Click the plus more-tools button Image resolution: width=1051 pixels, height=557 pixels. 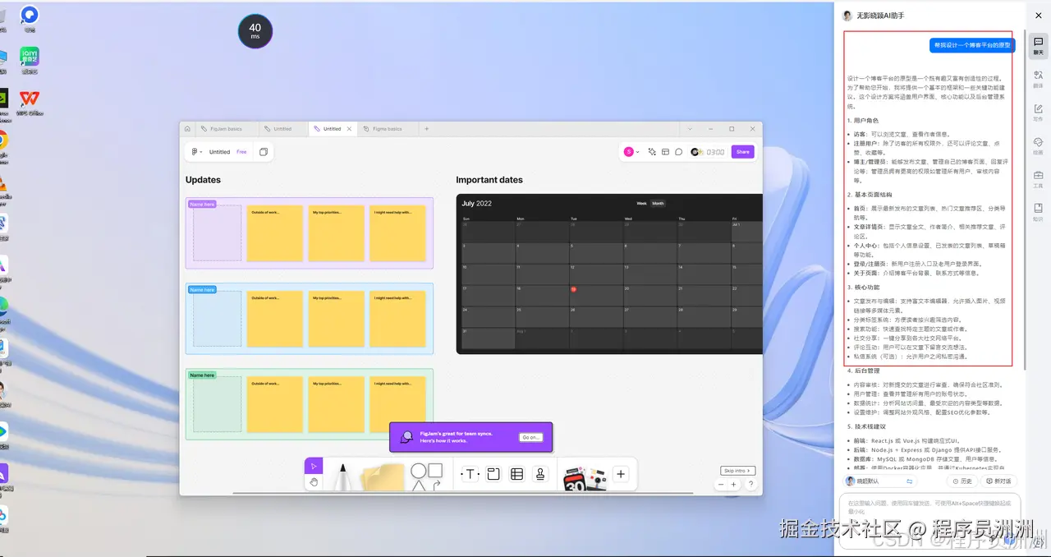(621, 474)
